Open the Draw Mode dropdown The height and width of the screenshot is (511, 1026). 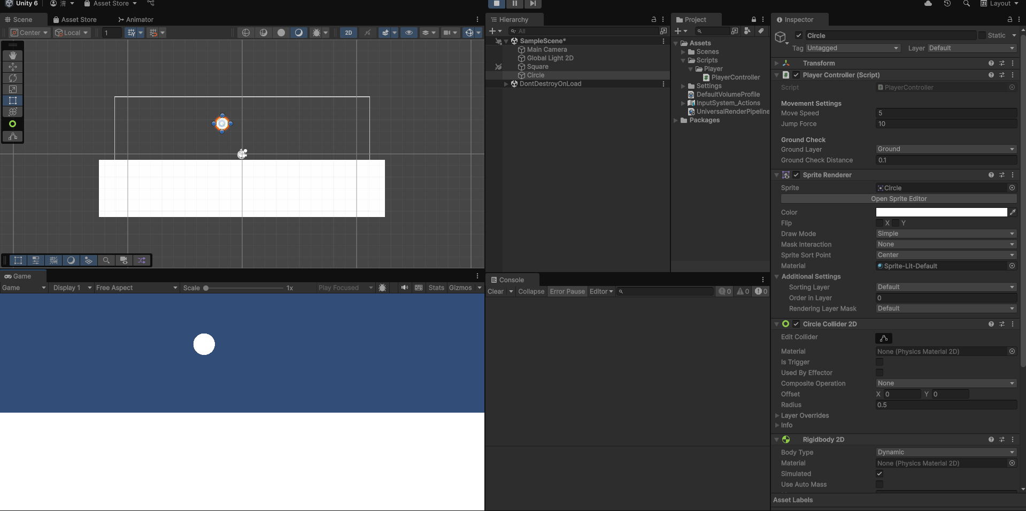coord(945,234)
